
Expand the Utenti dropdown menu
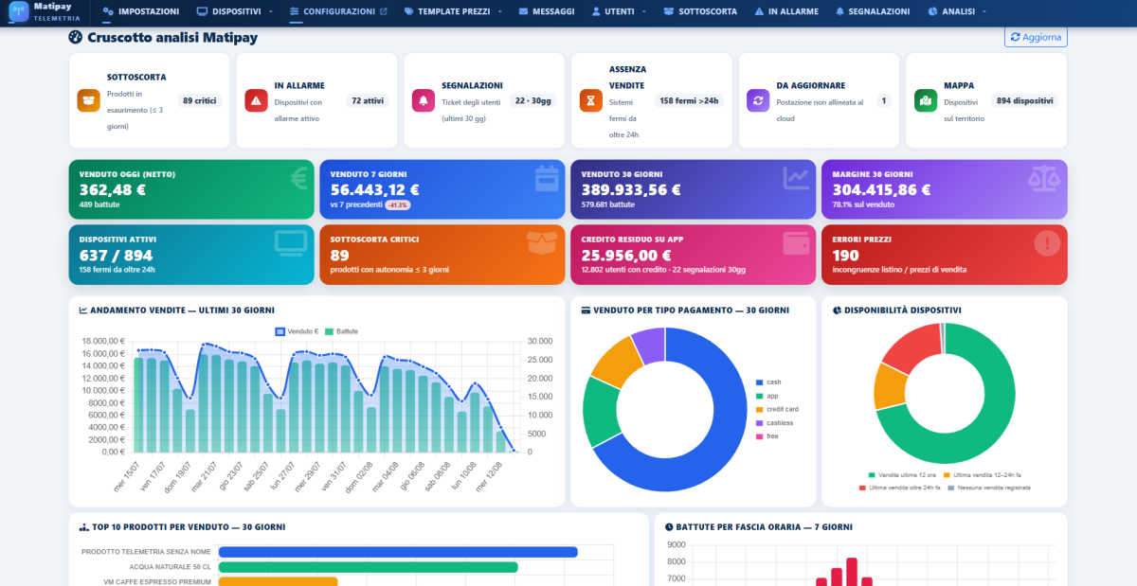[x=619, y=11]
